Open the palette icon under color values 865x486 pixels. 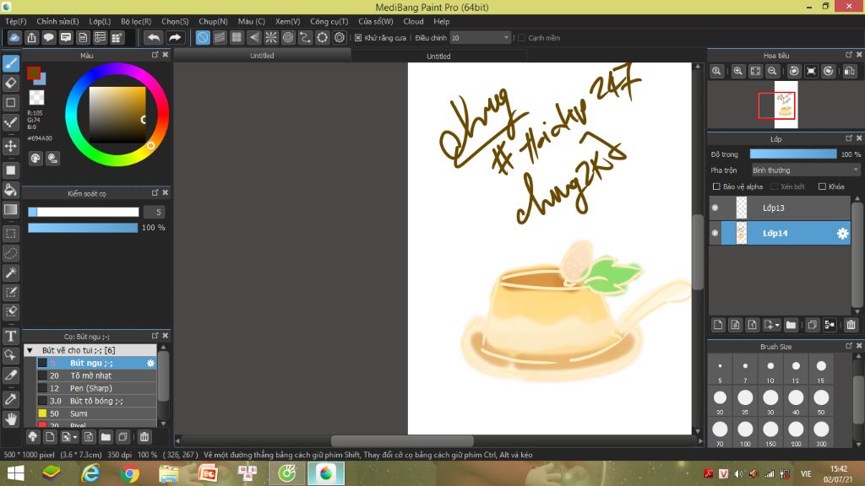pos(35,159)
